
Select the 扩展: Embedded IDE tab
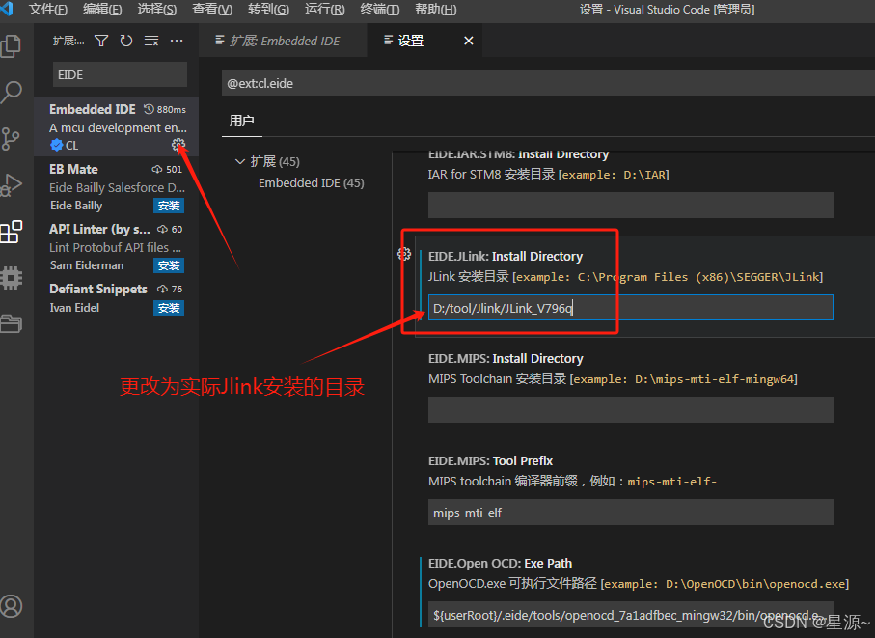283,41
